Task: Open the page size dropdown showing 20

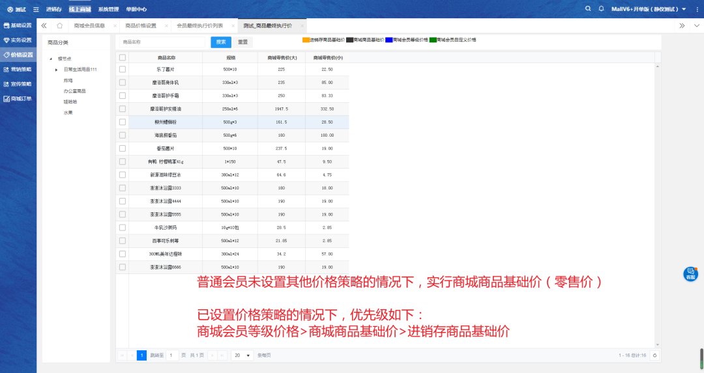Action: point(242,355)
